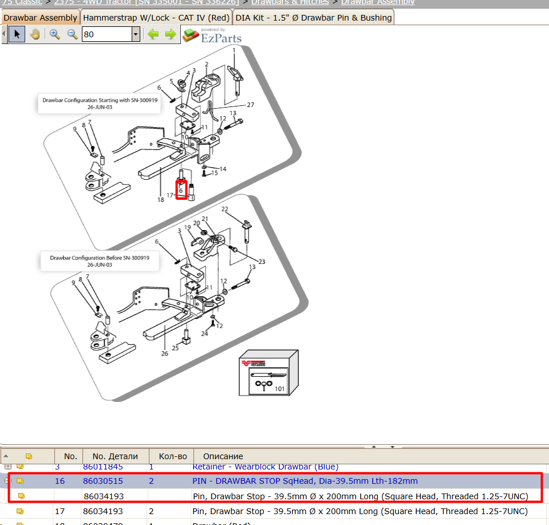
Task: Collapse toolbar with small left triangle
Action: [4, 34]
